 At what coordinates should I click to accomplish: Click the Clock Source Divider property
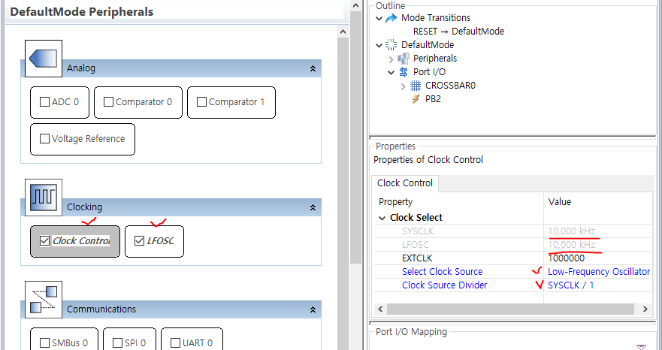click(445, 285)
